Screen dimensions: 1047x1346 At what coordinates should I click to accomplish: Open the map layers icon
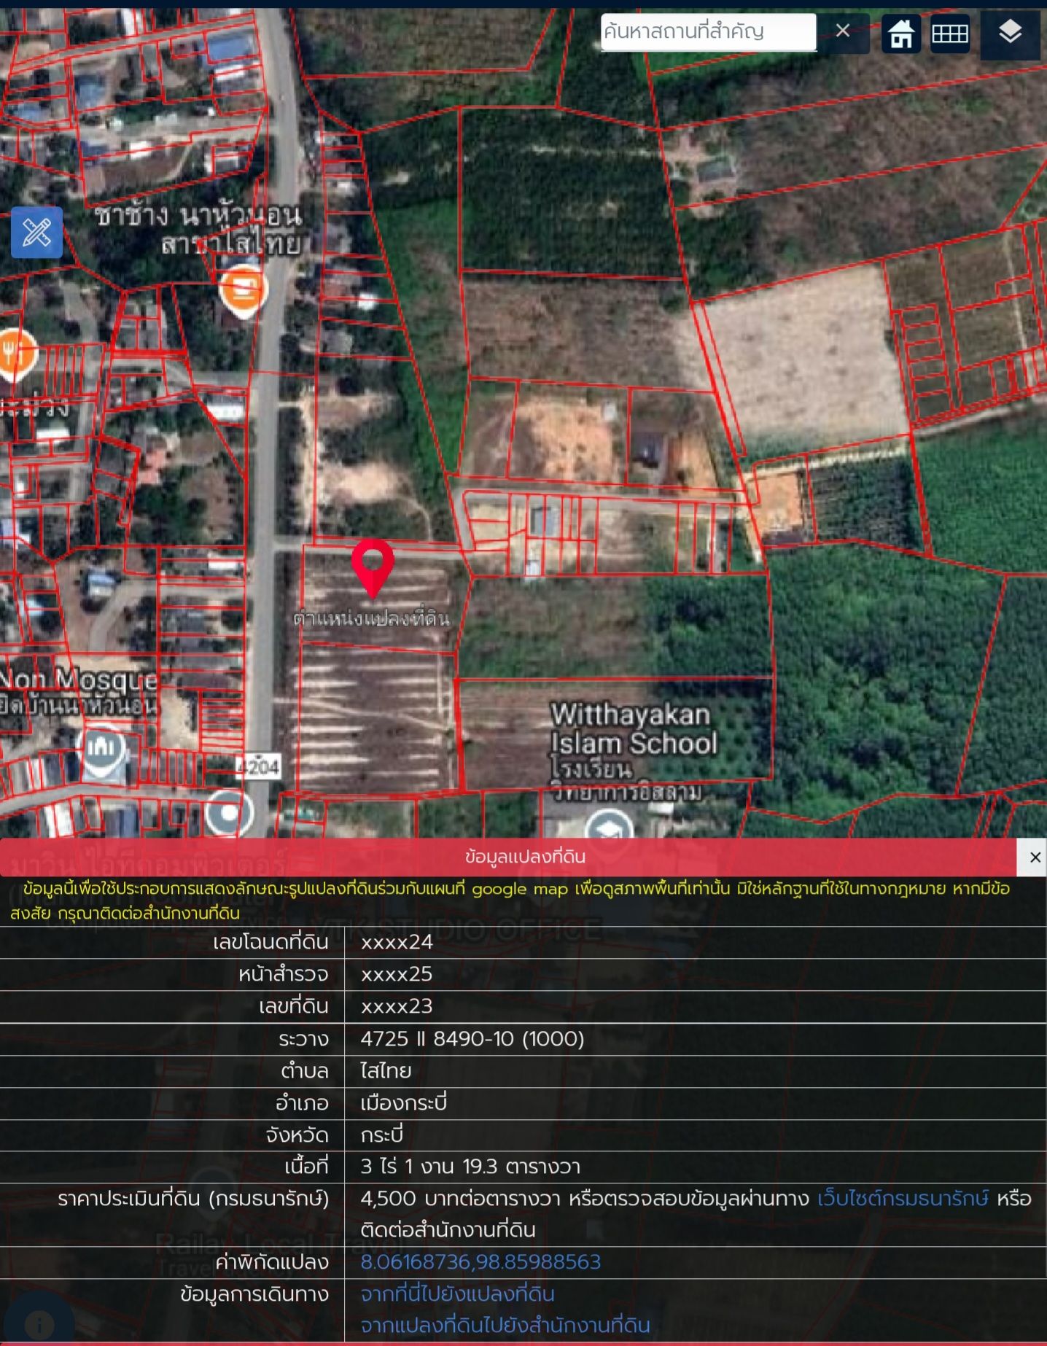point(1010,34)
